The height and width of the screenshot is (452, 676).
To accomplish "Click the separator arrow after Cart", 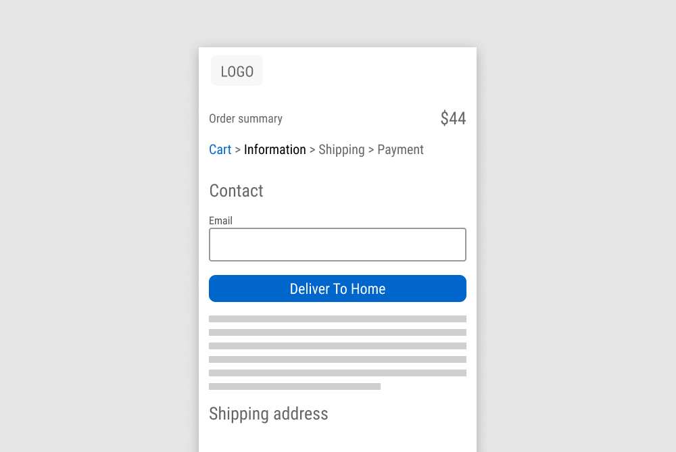I will click(237, 150).
